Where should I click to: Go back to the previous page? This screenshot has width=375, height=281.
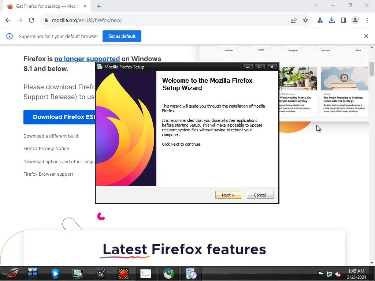pos(8,20)
